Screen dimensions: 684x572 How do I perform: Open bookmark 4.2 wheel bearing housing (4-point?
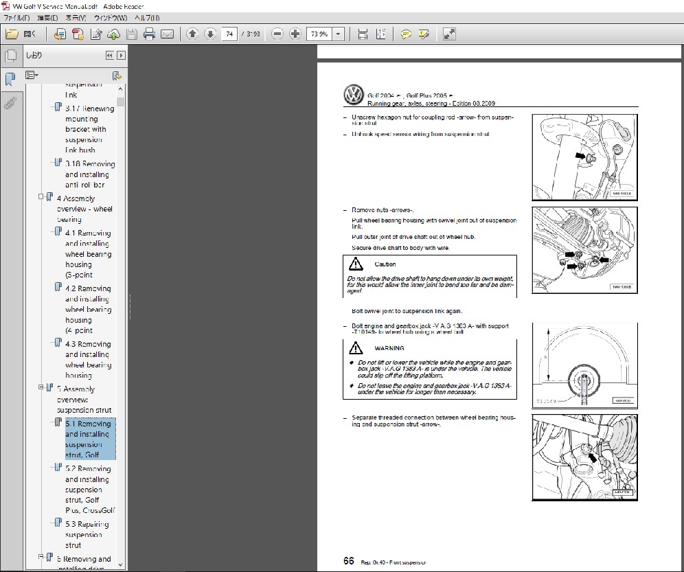click(x=89, y=309)
